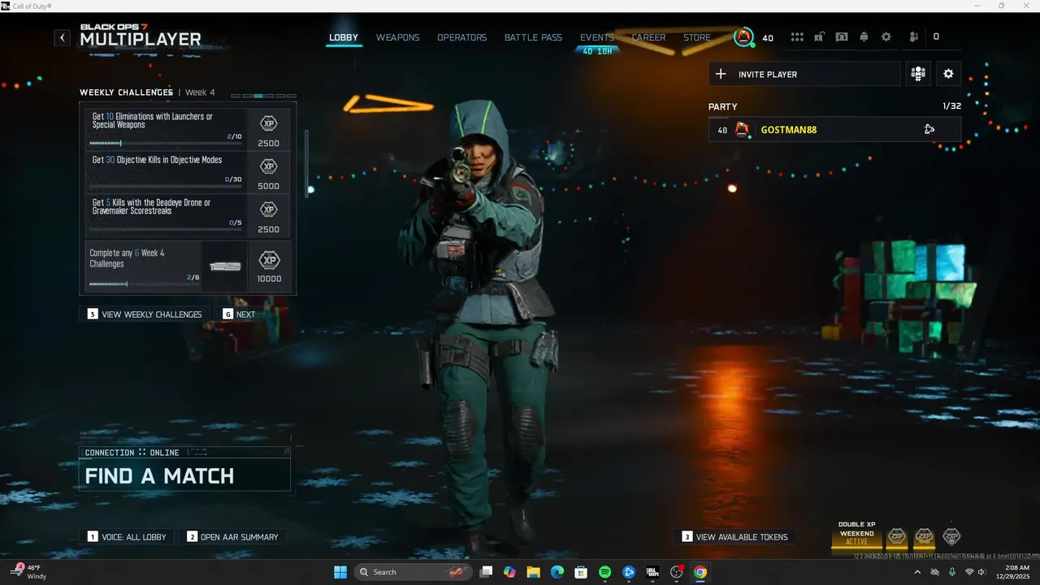
Task: Open the social headset icon in header
Action: point(842,37)
